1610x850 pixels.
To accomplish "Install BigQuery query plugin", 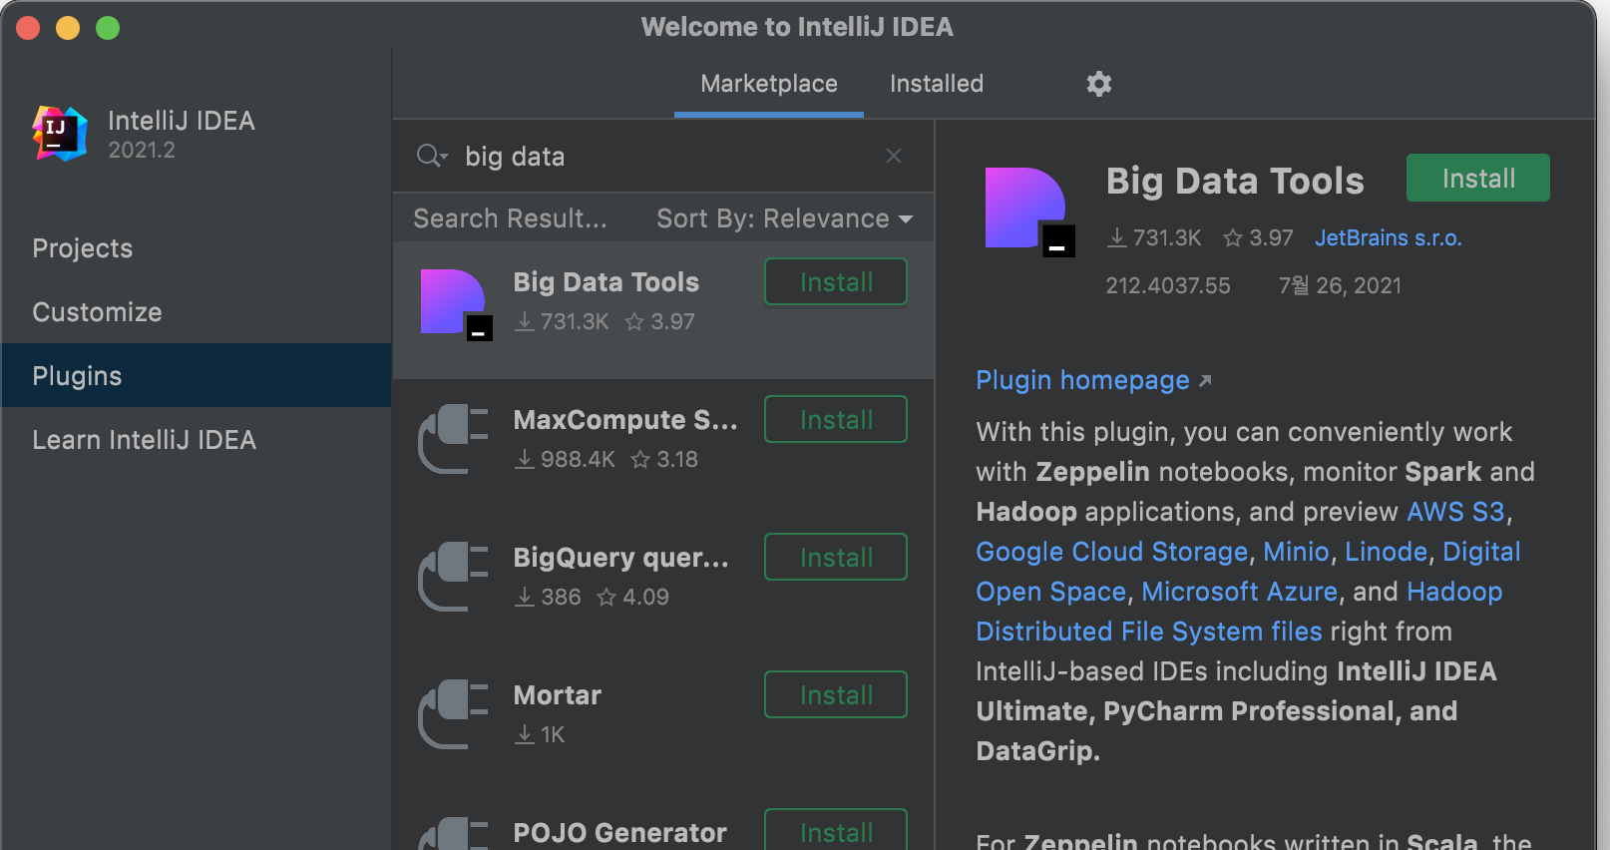I will click(836, 558).
